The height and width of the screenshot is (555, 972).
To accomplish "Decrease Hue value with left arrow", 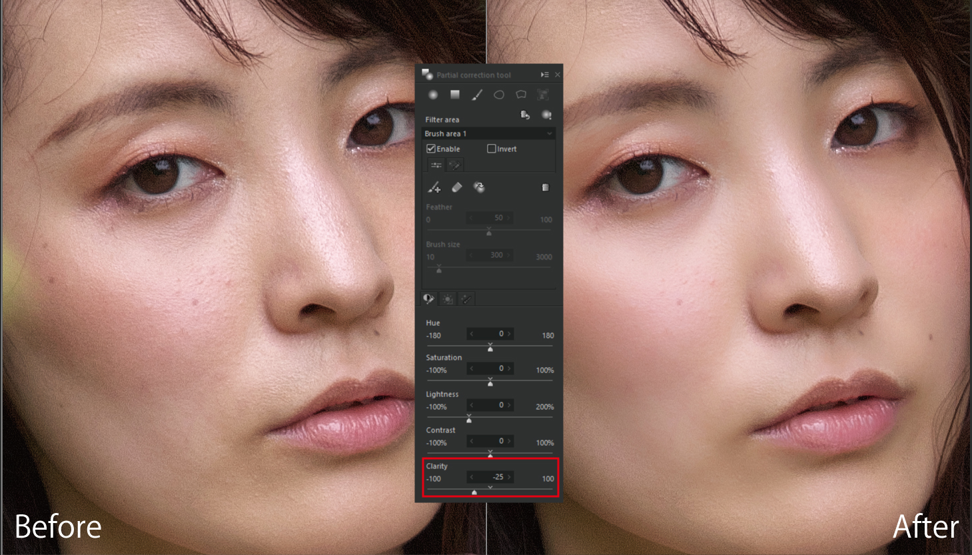I will 472,334.
